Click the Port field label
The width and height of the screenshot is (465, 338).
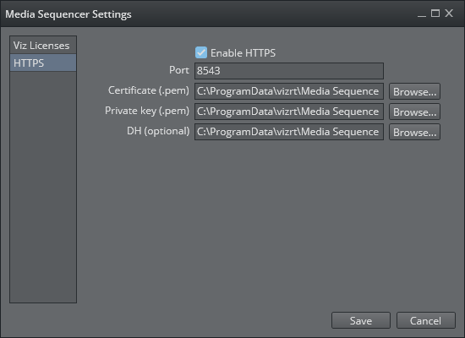pos(179,70)
